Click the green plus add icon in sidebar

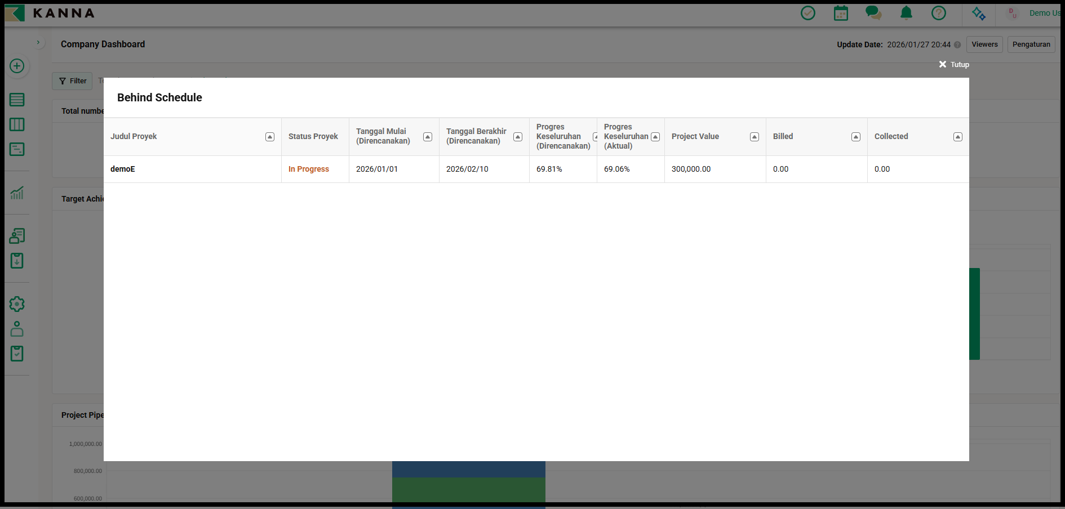pyautogui.click(x=17, y=66)
